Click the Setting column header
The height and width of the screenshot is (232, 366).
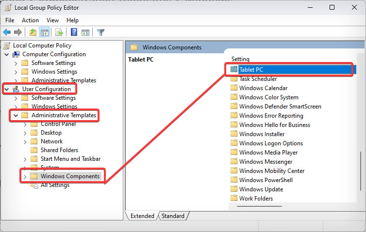tap(240, 59)
